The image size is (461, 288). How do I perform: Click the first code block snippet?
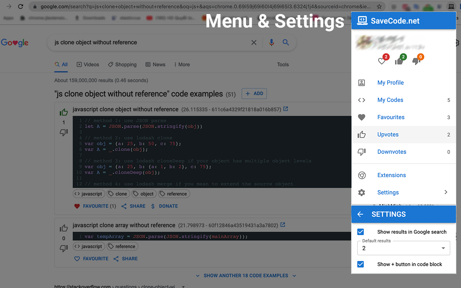point(212,152)
